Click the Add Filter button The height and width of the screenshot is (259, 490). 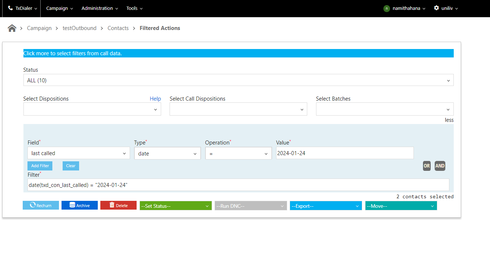40,166
